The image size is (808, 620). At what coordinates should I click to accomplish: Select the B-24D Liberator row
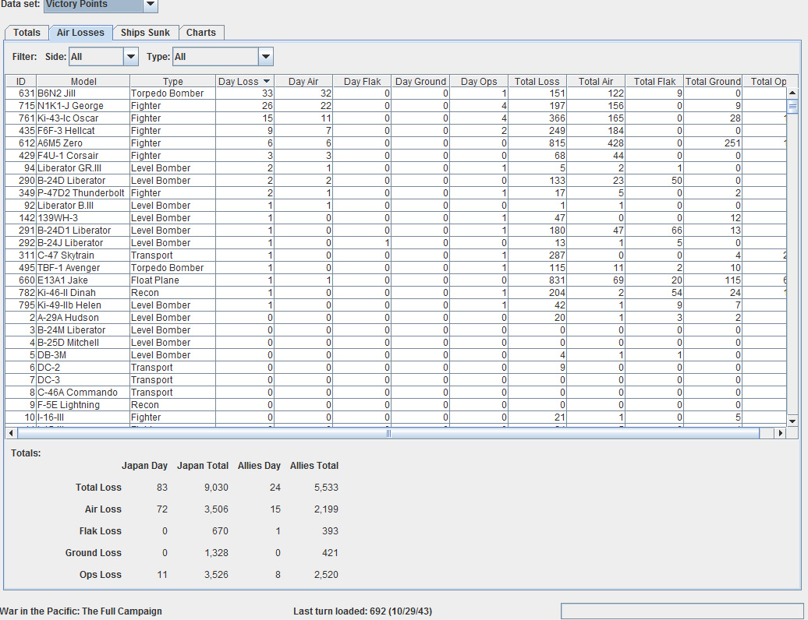[x=395, y=181]
